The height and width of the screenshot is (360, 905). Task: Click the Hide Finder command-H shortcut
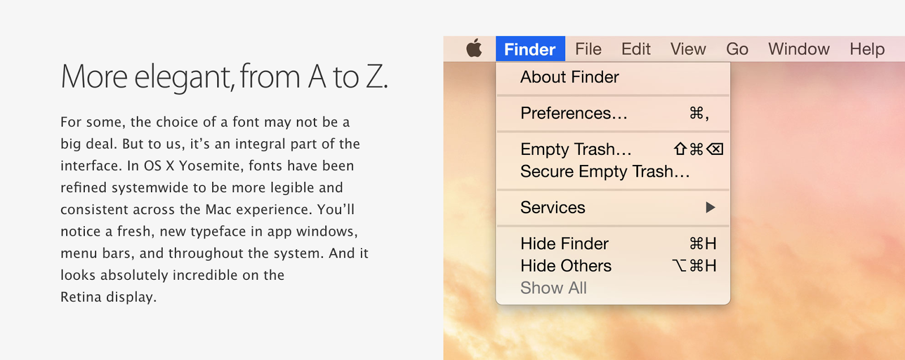[703, 244]
